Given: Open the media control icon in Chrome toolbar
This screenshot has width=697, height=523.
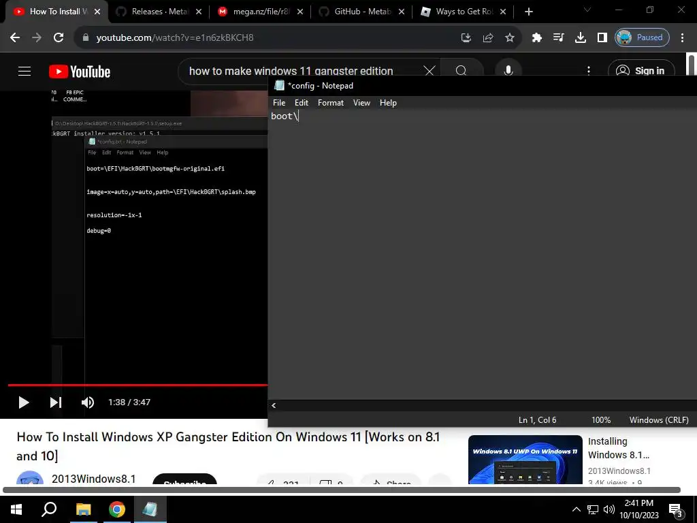Looking at the screenshot, I should [558, 38].
